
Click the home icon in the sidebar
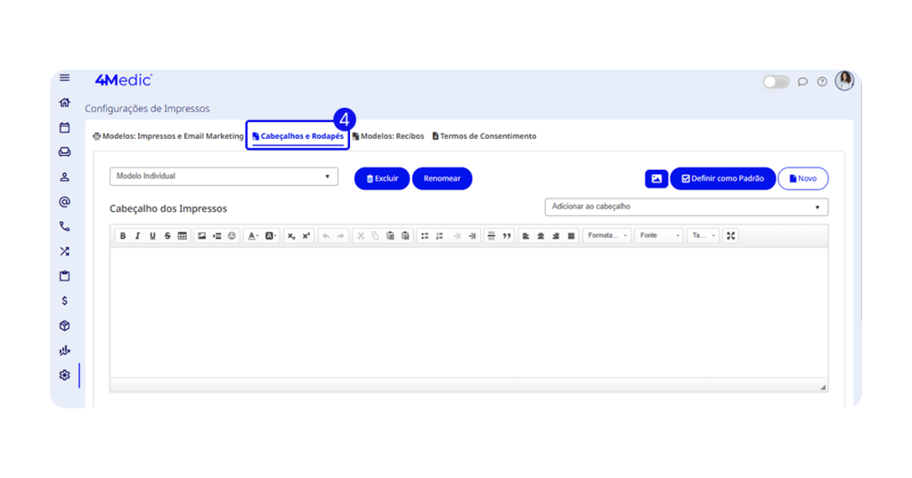[x=64, y=102]
